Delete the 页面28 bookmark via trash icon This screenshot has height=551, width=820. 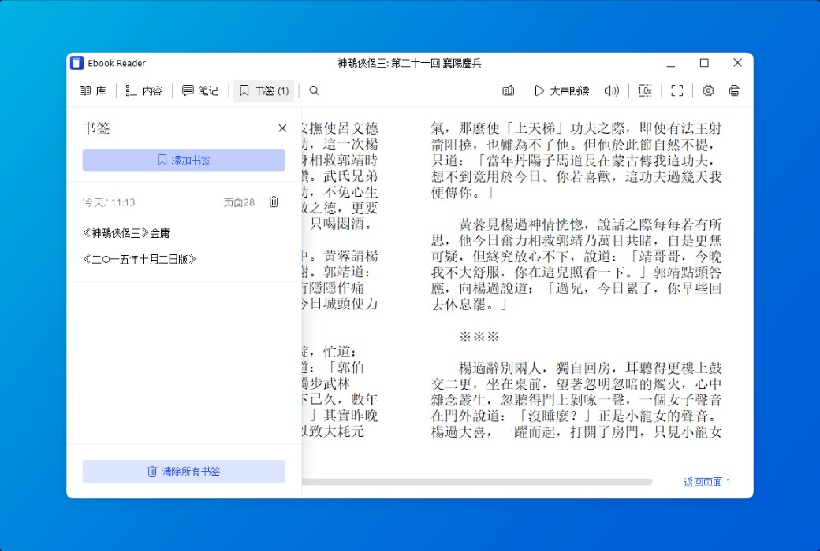[274, 202]
